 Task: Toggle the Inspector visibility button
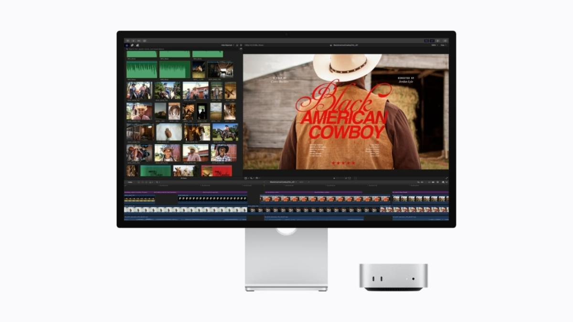pyautogui.click(x=438, y=41)
